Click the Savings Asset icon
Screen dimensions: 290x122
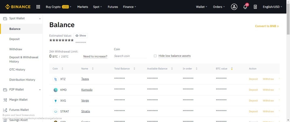coord(5,120)
